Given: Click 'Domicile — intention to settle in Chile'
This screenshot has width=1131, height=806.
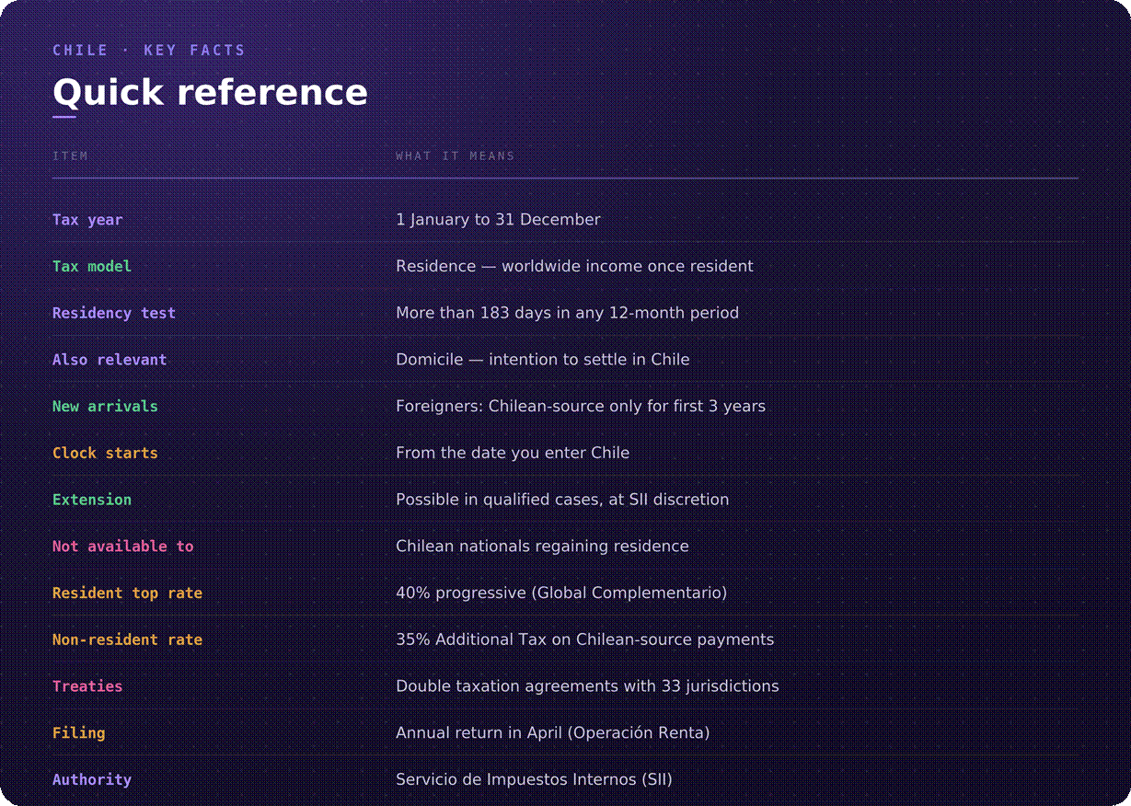Looking at the screenshot, I should [543, 360].
